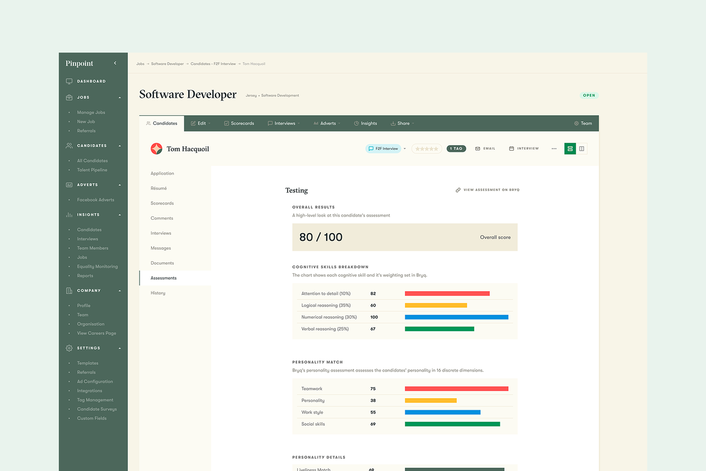Select Assessments in the candidate menu

[163, 278]
